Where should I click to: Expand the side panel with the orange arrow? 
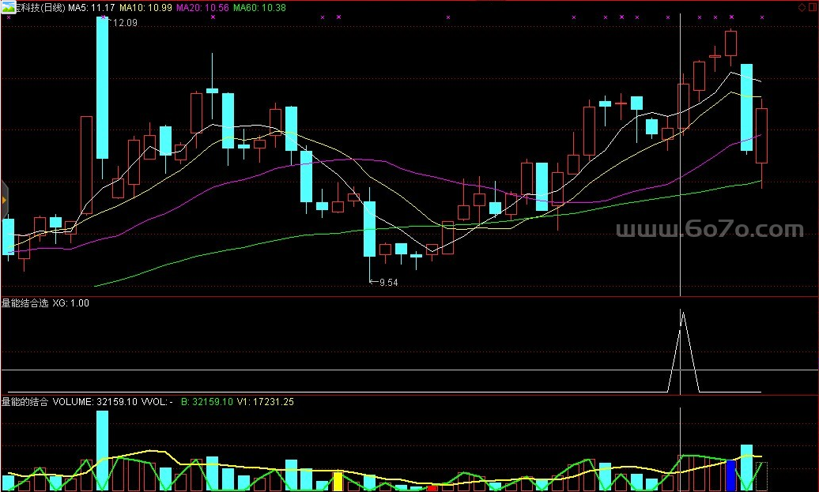[4, 200]
